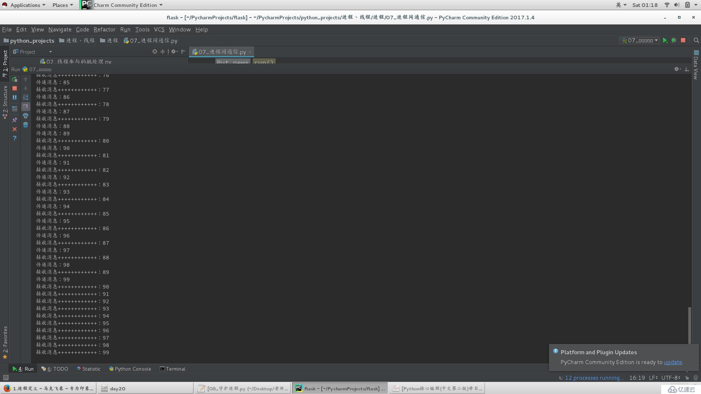Toggle the Terminal tab panel
This screenshot has height=394, width=701.
(173, 368)
